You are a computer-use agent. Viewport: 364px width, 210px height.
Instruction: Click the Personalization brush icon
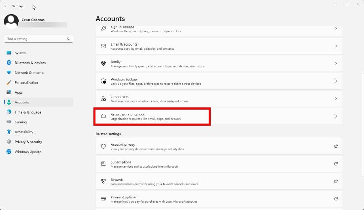pos(9,82)
